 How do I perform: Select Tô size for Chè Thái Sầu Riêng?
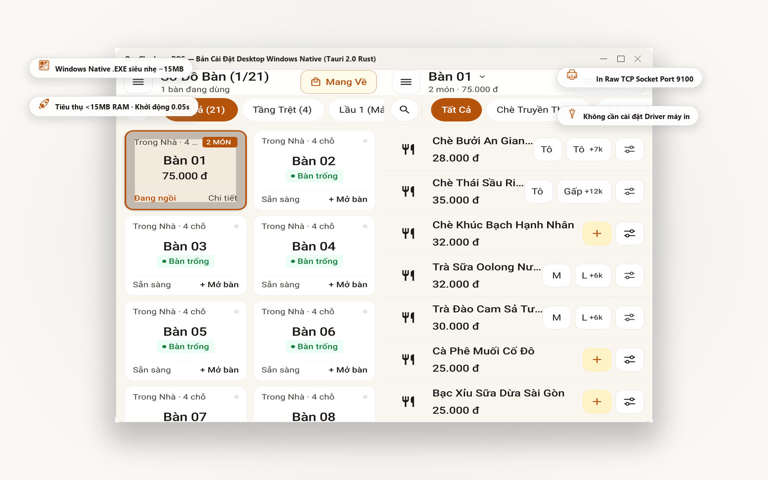tap(538, 192)
